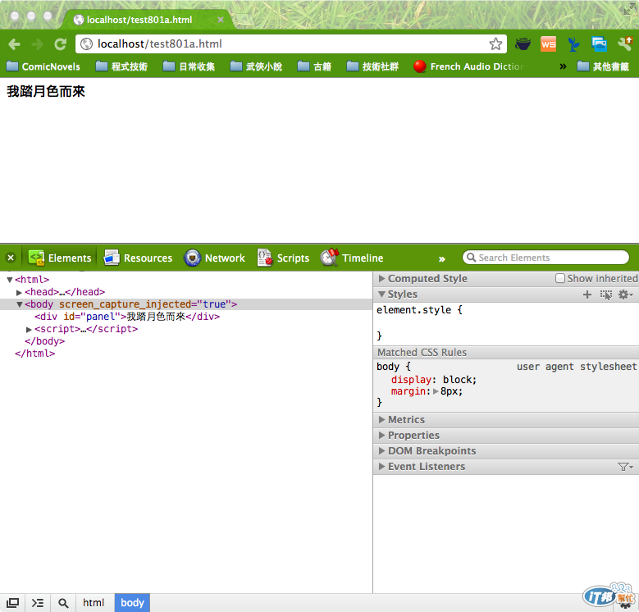
Task: Select the closing body tag
Action: tap(45, 341)
